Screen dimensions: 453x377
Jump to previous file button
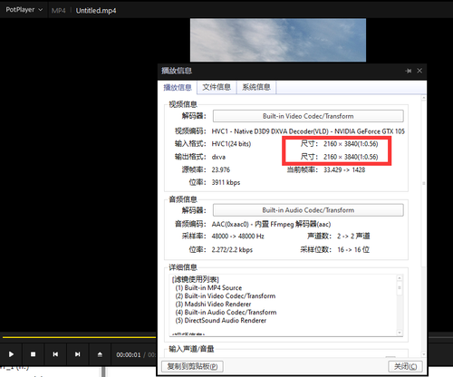click(x=55, y=354)
